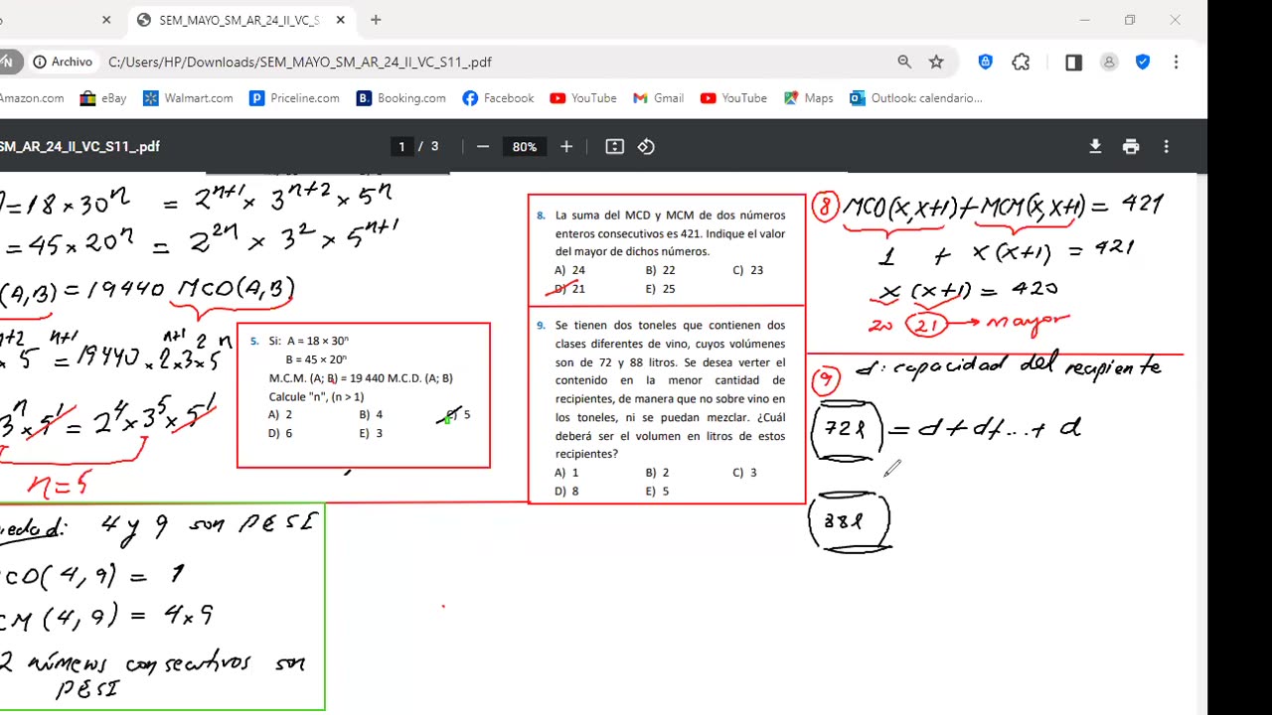Bookmark this page with the star icon
Image resolution: width=1272 pixels, height=715 pixels.
tap(936, 62)
